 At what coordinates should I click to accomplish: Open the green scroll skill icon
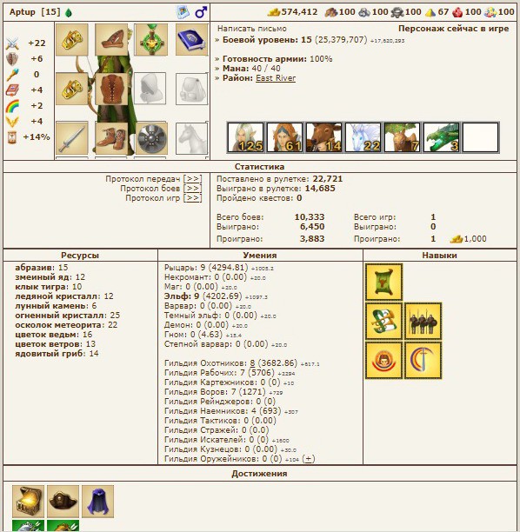[x=383, y=283]
